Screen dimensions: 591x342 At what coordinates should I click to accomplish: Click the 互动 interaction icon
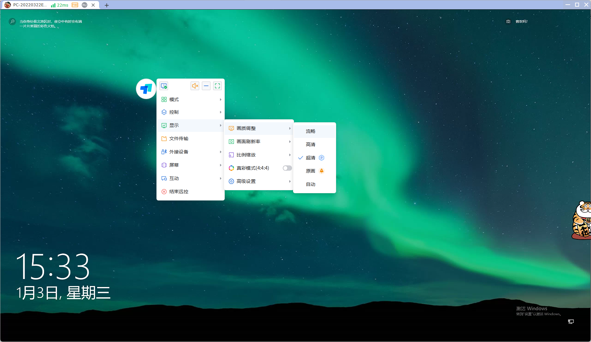164,178
